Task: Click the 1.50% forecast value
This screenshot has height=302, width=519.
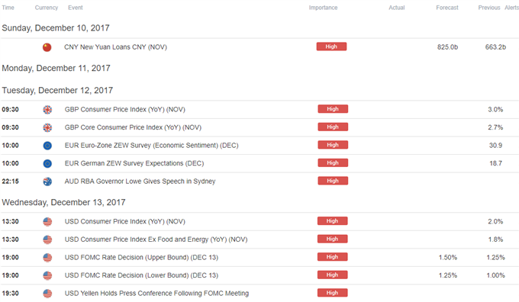Action: point(448,257)
